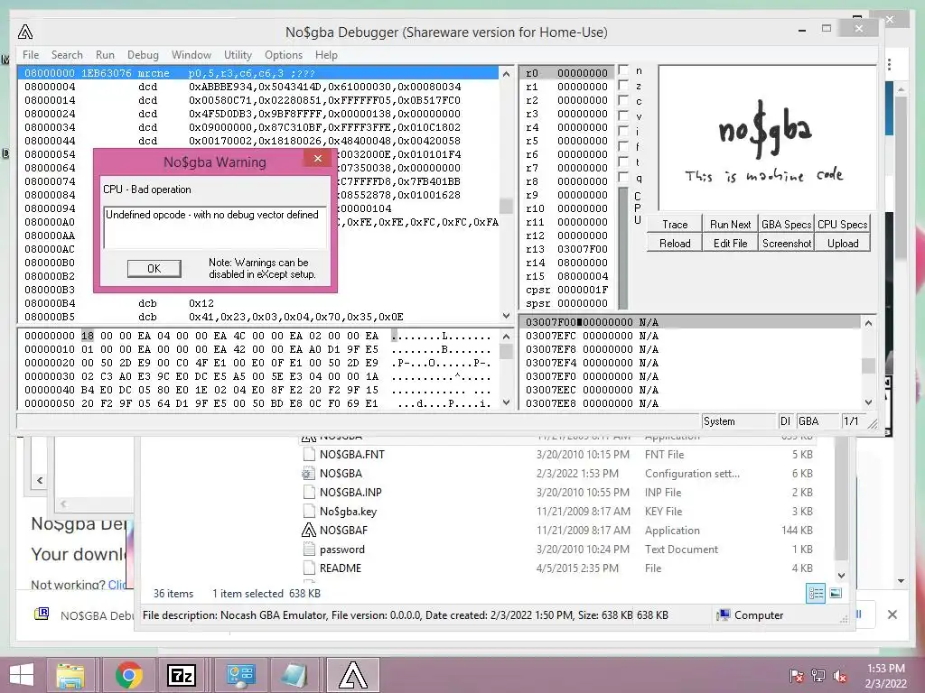Toggle the f flag checkbox
This screenshot has height=693, width=925.
[623, 147]
